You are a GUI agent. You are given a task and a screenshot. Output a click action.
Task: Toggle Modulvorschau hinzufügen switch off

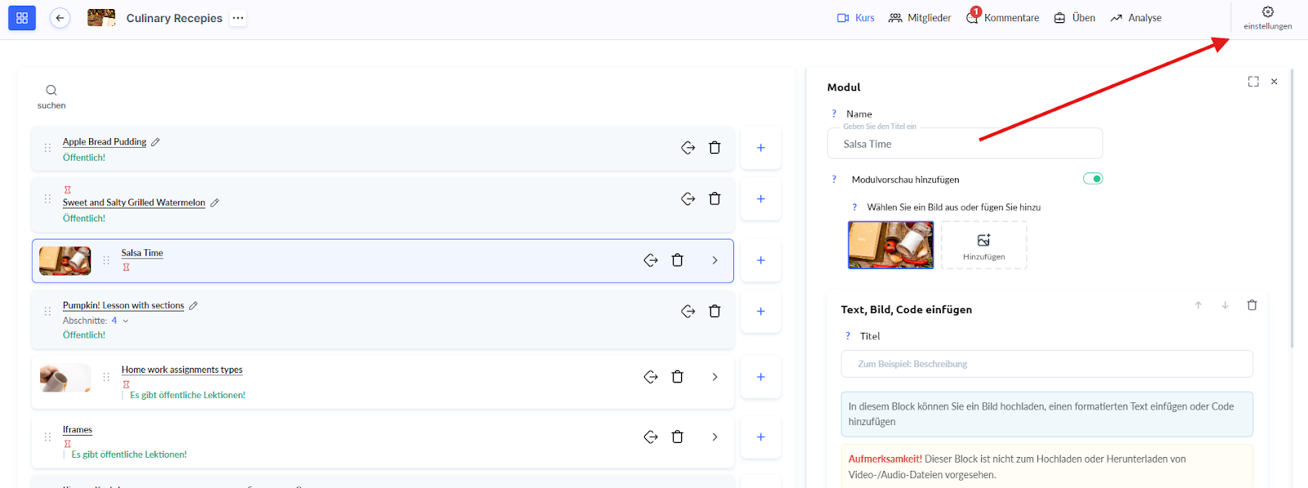point(1092,179)
